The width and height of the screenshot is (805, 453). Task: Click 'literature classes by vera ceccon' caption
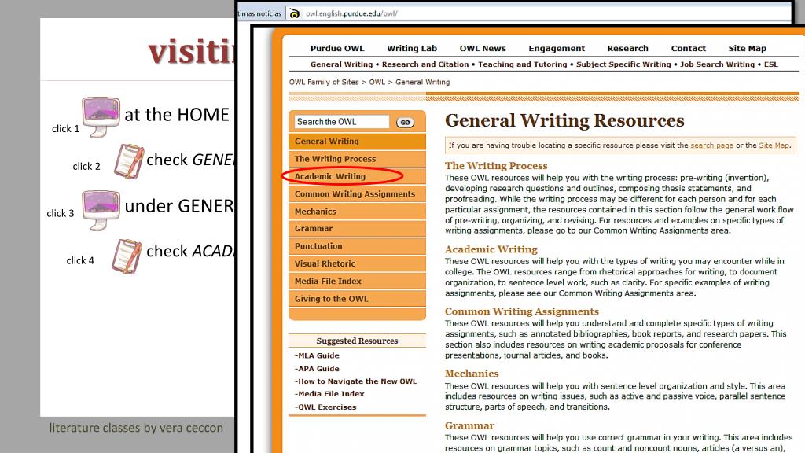pos(136,428)
